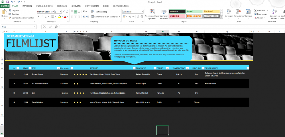The height and width of the screenshot is (137, 285).
Task: Click the Opmaak kopiëren/plakken brush icon
Action: 10,18
